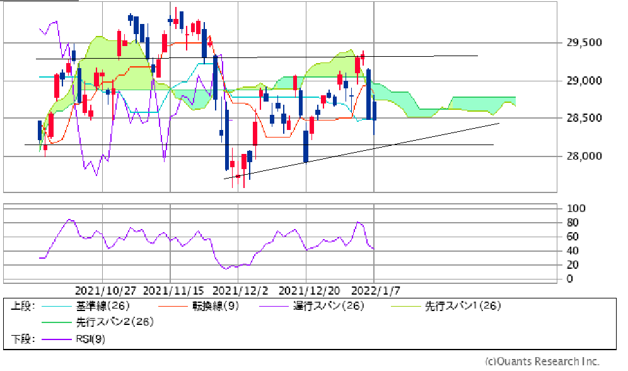Select the RSI axis value 40
Viewport: 628px width, 371px height.
pyautogui.click(x=573, y=251)
